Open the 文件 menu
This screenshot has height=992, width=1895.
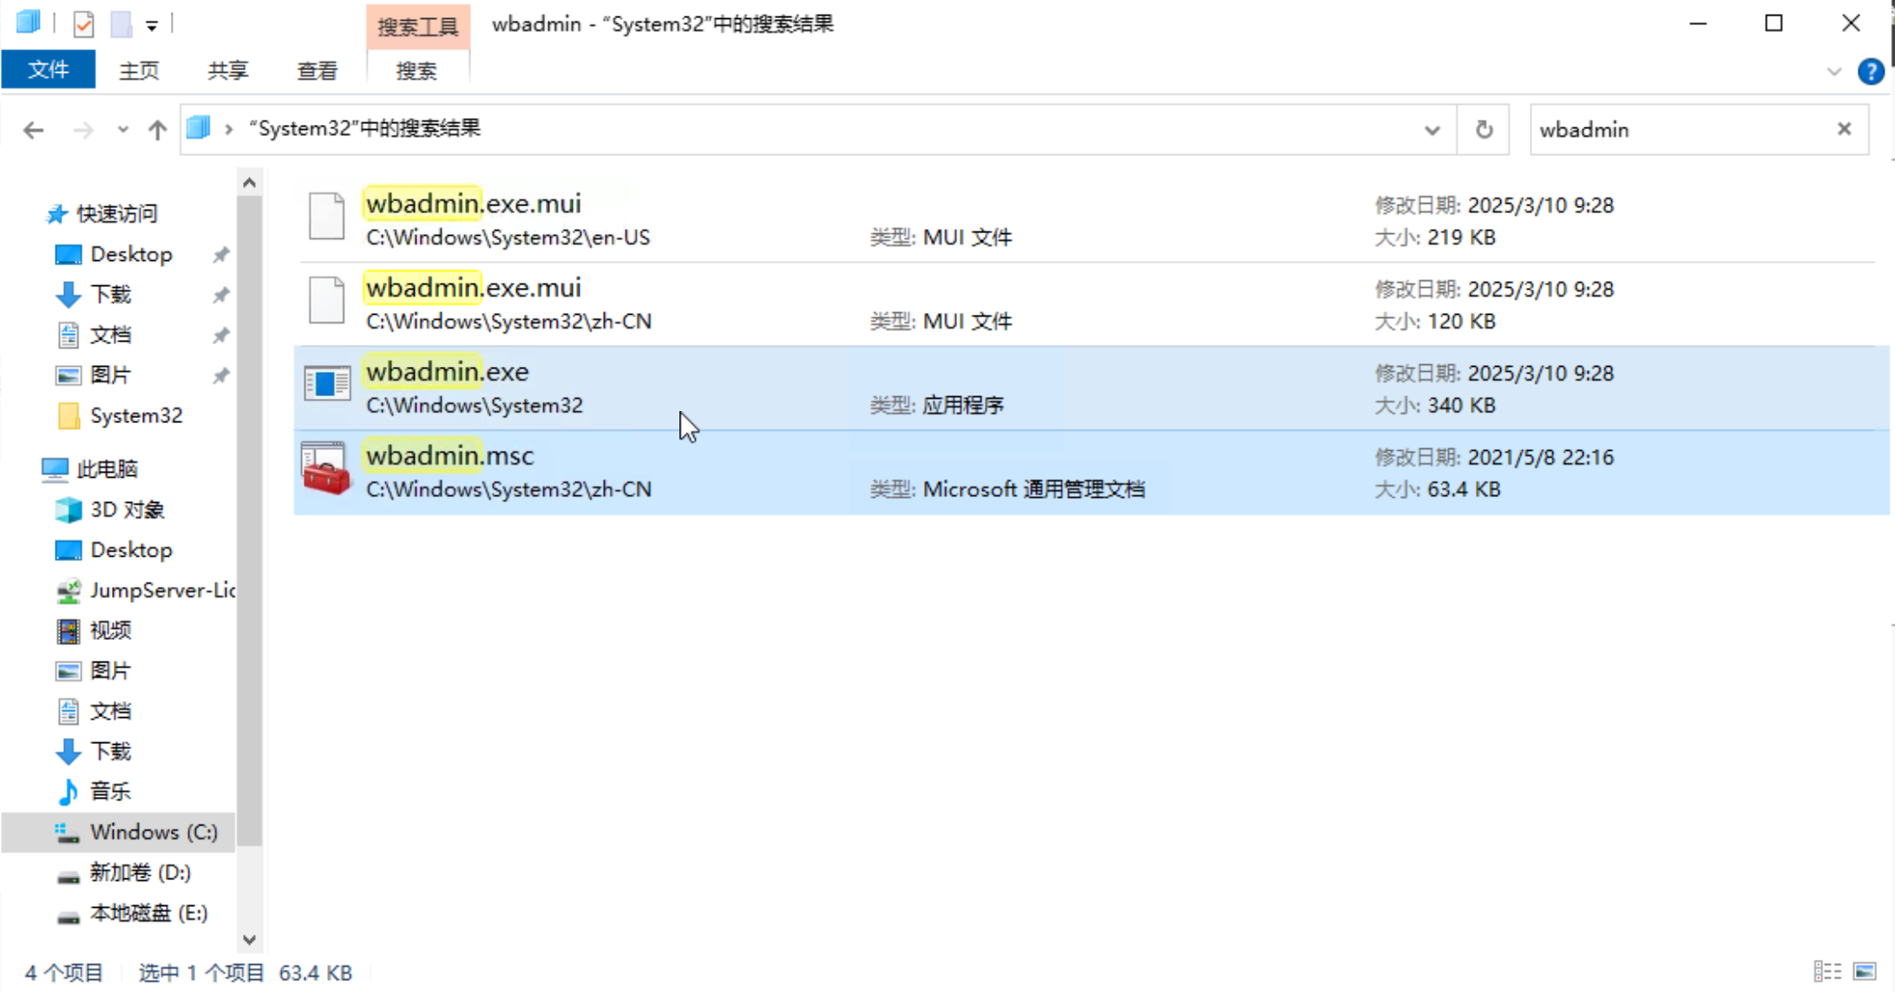pyautogui.click(x=49, y=69)
